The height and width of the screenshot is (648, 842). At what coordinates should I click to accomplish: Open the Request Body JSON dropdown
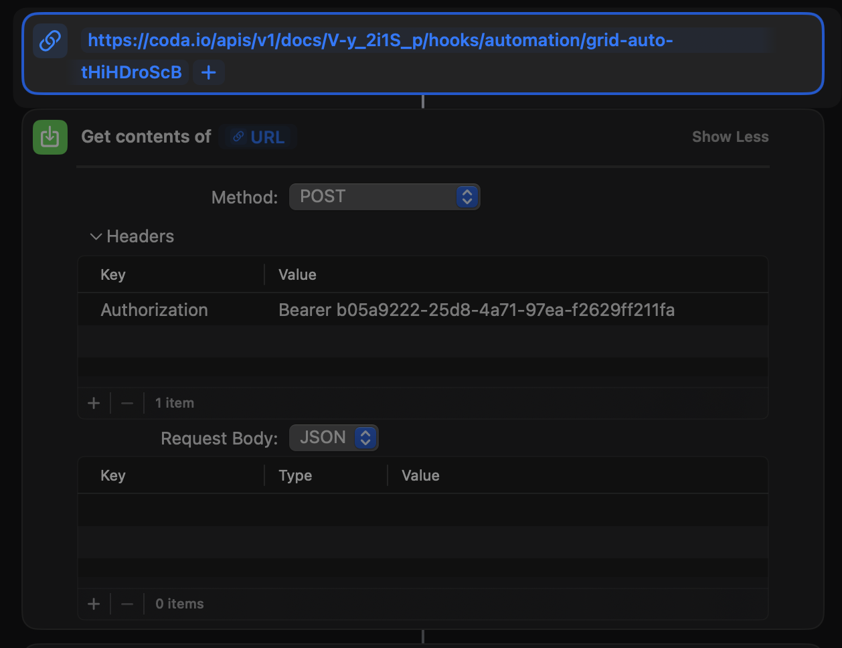pos(334,438)
